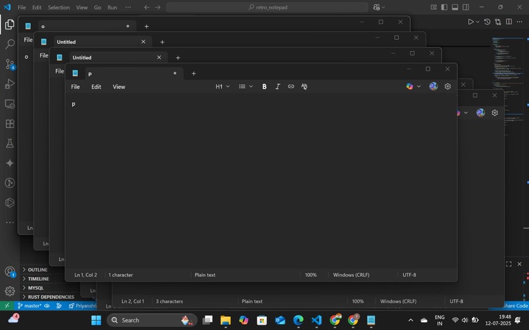The height and width of the screenshot is (330, 529).
Task: Open VS Code Go menu
Action: pyautogui.click(x=98, y=7)
